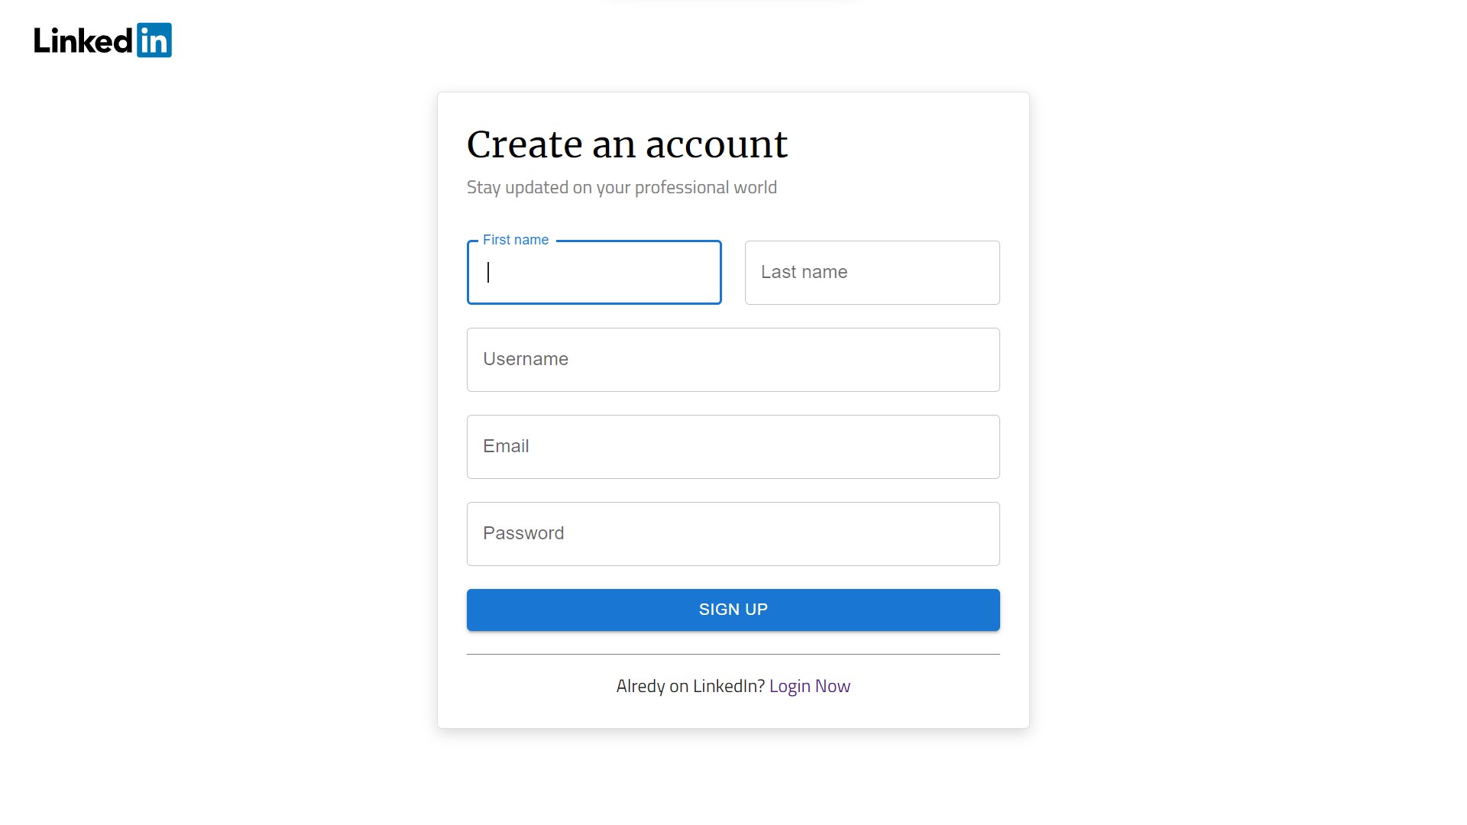
Task: Click the Password placeholder text
Action: 523,533
